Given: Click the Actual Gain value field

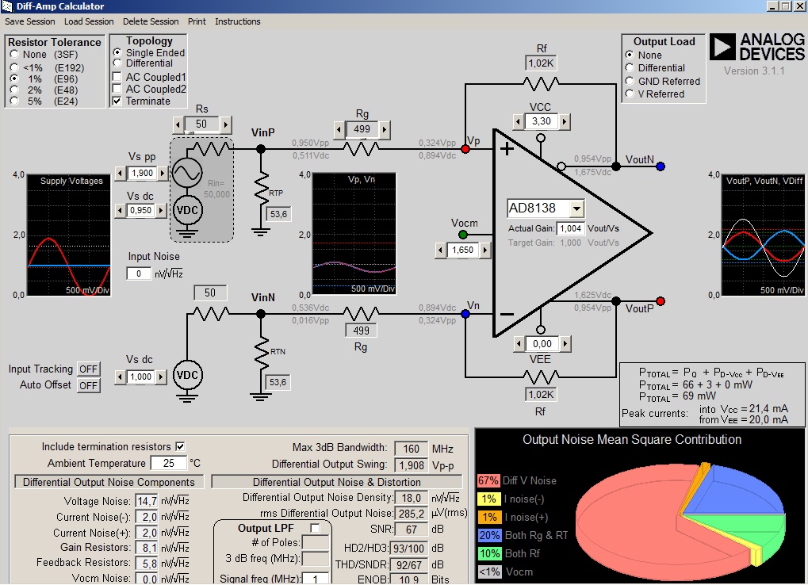Looking at the screenshot, I should [x=570, y=228].
